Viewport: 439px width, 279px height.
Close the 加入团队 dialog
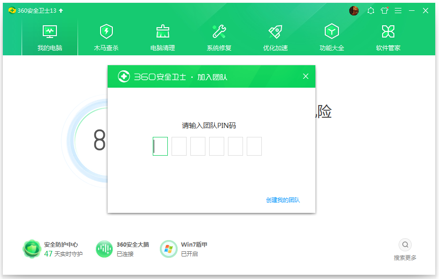[x=306, y=76]
